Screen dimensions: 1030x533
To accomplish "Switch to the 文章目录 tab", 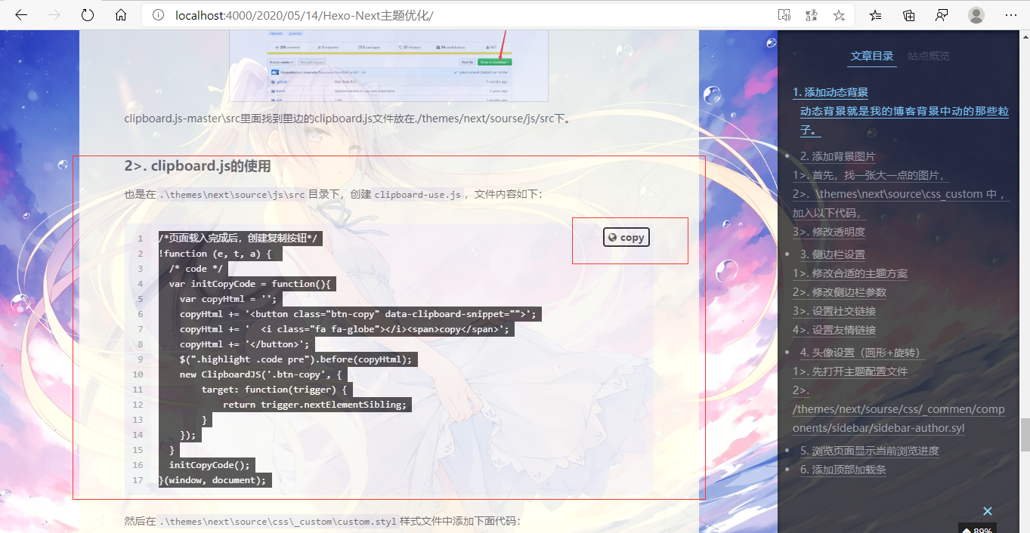I will pos(872,56).
